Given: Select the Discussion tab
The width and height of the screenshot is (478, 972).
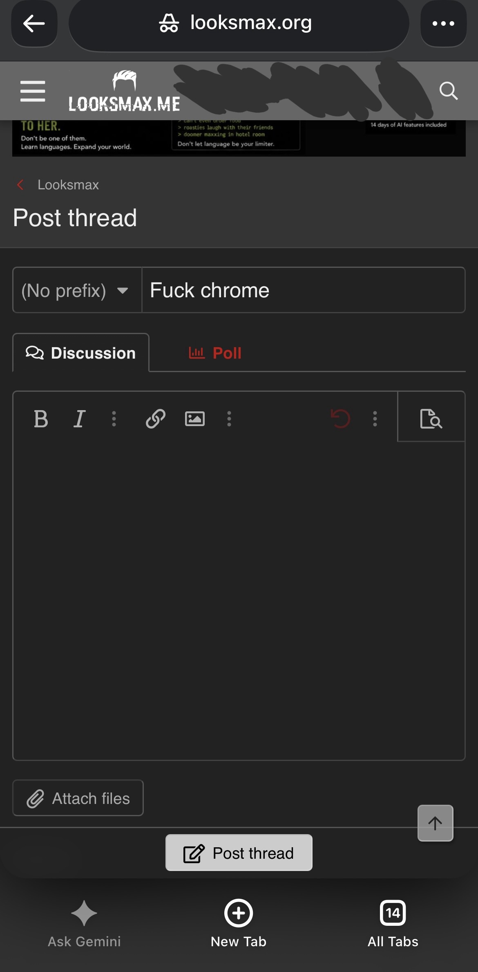Looking at the screenshot, I should [x=81, y=353].
